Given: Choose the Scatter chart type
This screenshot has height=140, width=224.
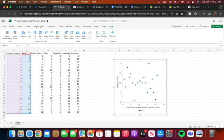Looking at the screenshot, I should click(x=51, y=35).
